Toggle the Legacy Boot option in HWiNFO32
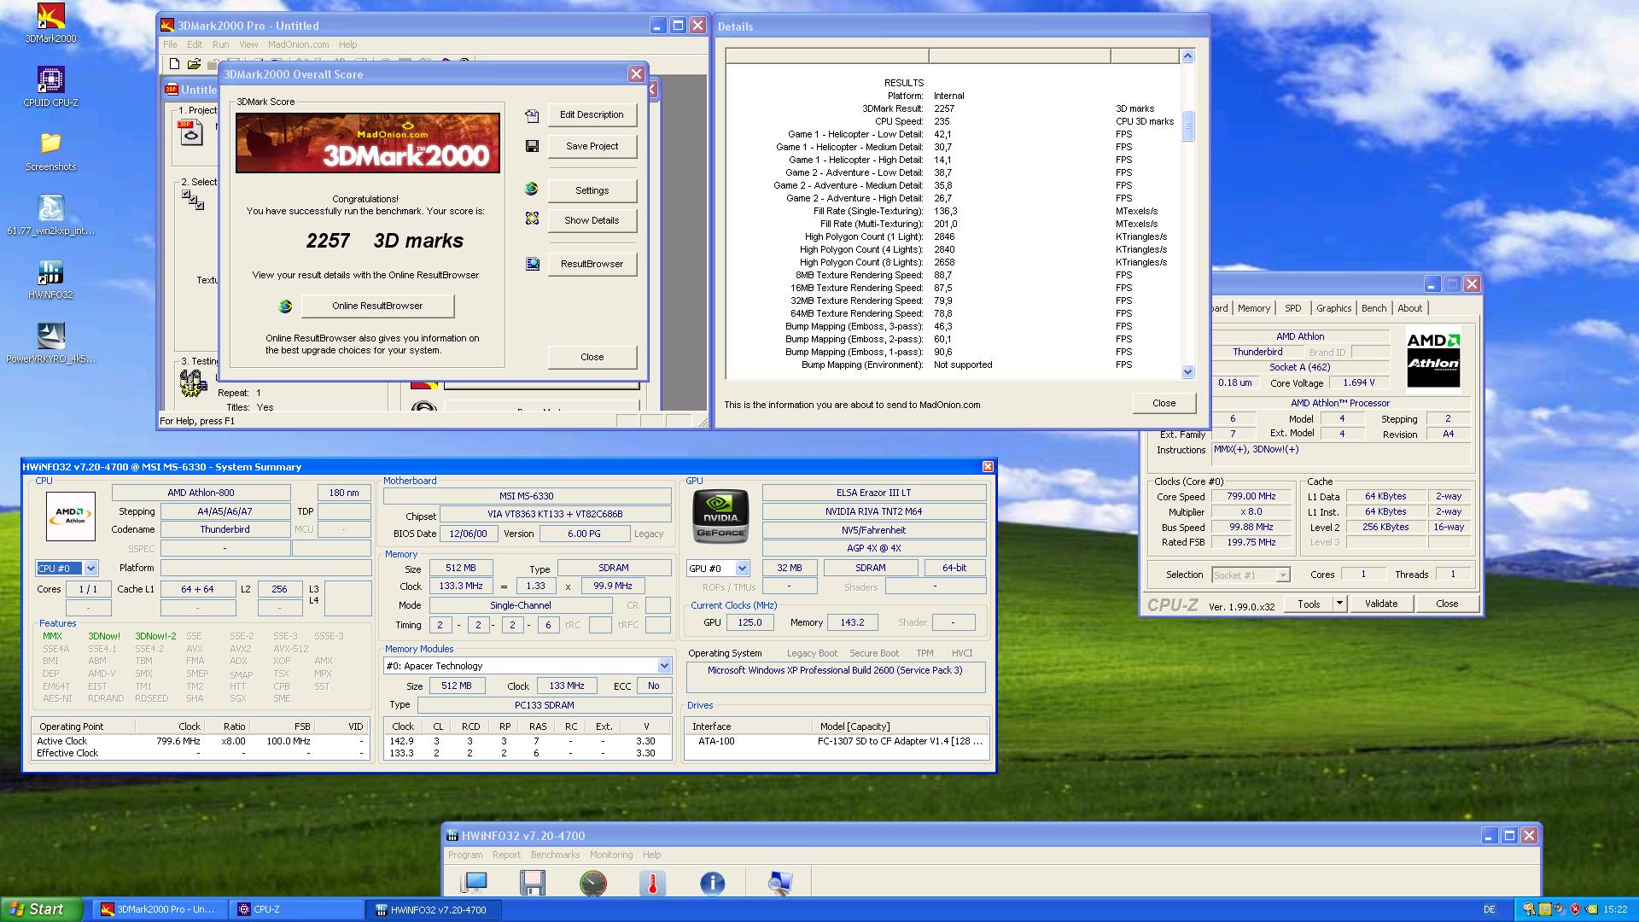Screen dimensions: 1639x922 810,653
